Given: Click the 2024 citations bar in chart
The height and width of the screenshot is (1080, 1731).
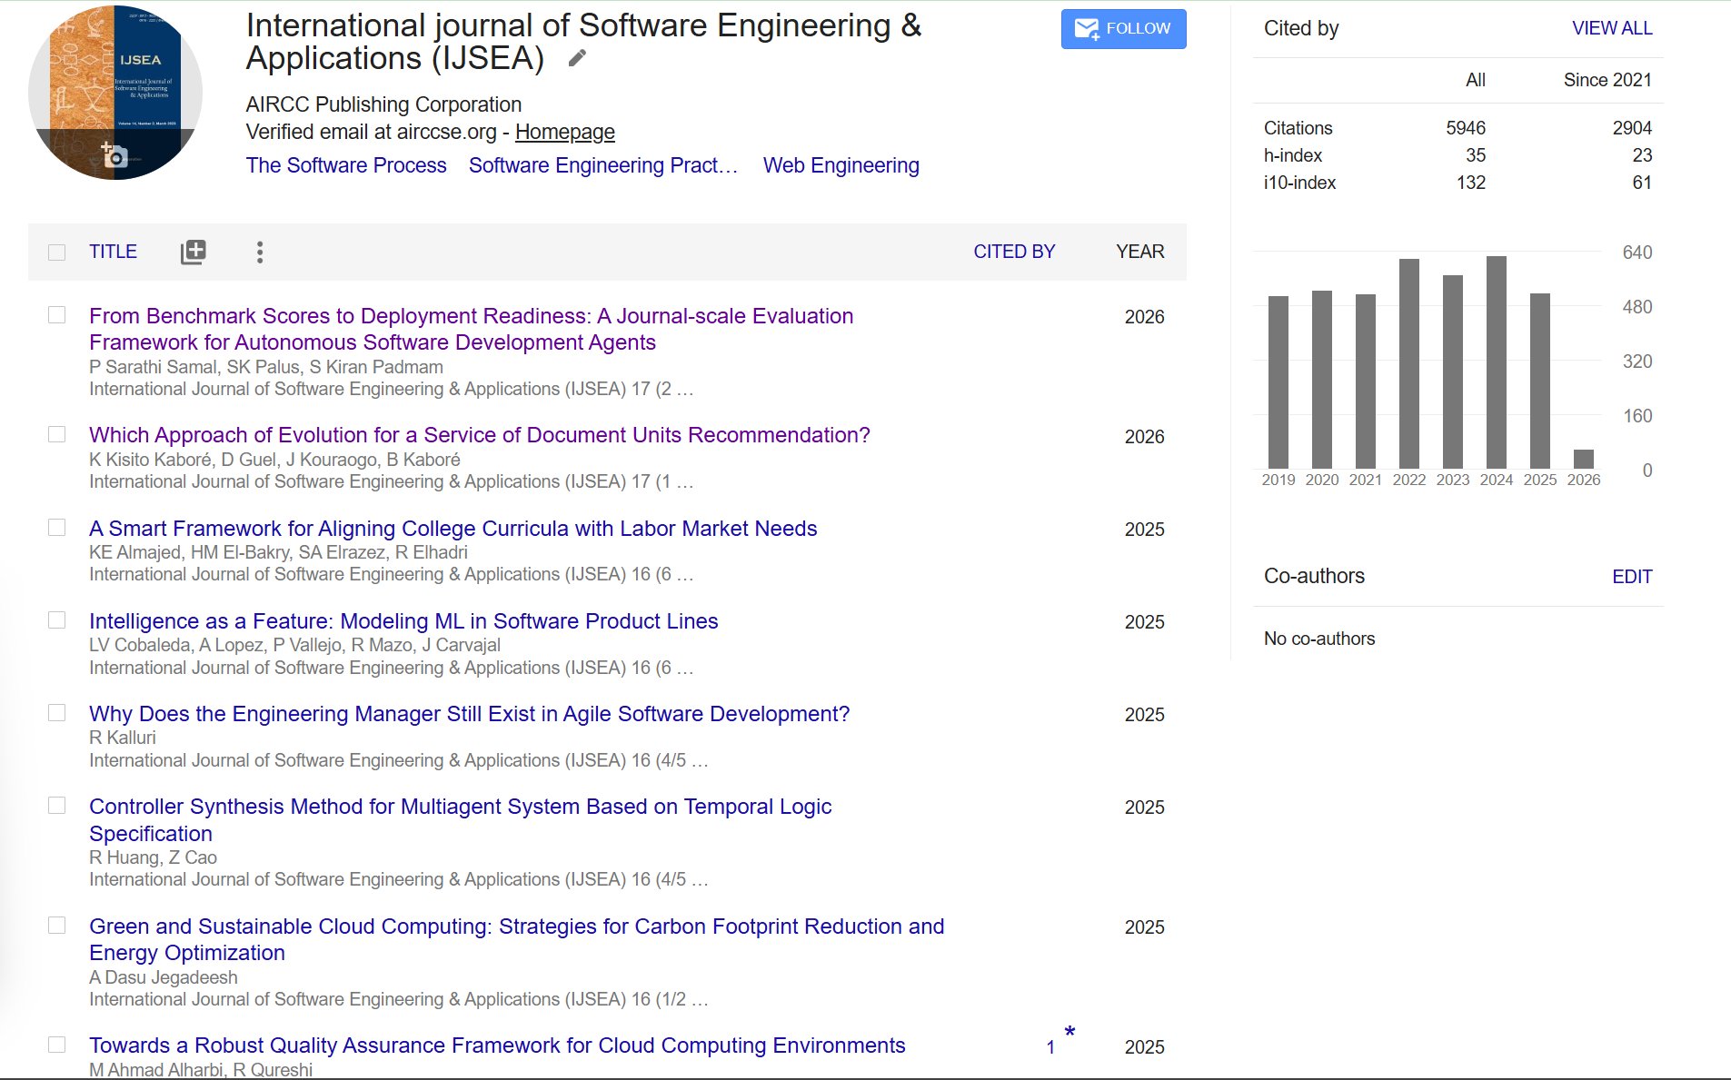Looking at the screenshot, I should (1496, 362).
